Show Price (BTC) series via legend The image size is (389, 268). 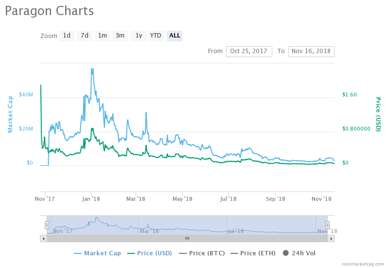coord(203,253)
